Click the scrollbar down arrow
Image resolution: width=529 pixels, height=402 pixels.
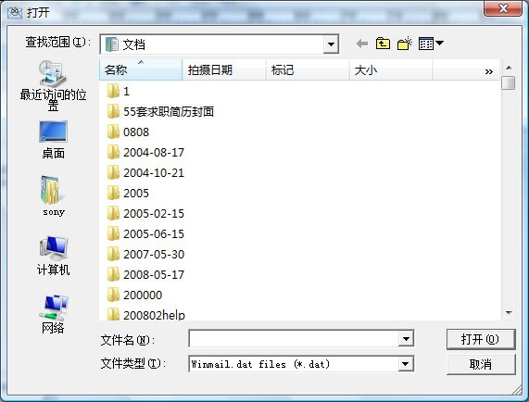click(509, 313)
